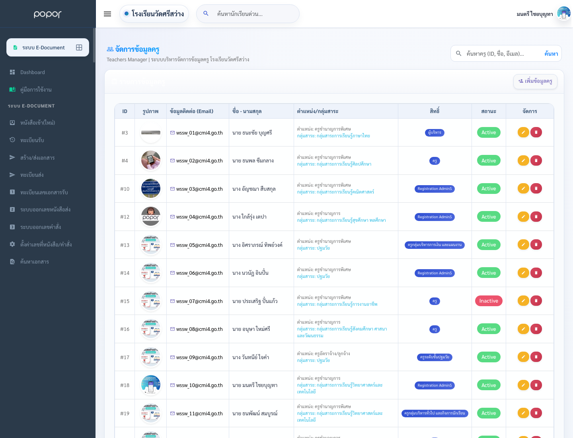The height and width of the screenshot is (438, 573).
Task: Click the hamburger menu icon in header
Action: click(x=107, y=14)
